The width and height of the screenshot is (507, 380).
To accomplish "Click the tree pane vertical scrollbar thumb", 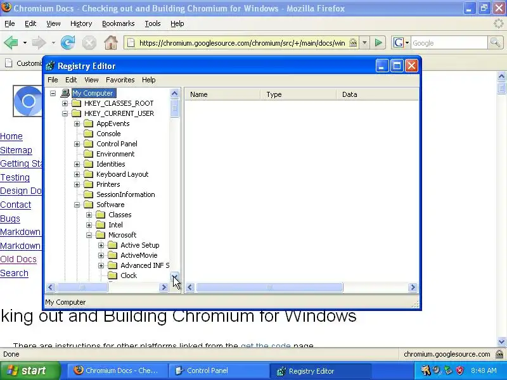I will tap(175, 108).
